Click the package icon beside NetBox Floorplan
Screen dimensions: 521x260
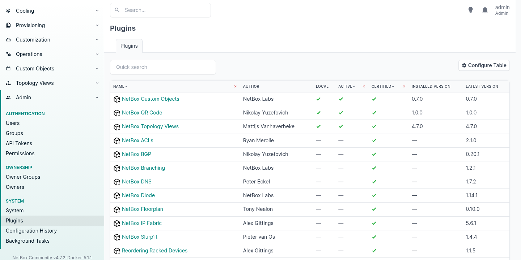click(x=117, y=209)
